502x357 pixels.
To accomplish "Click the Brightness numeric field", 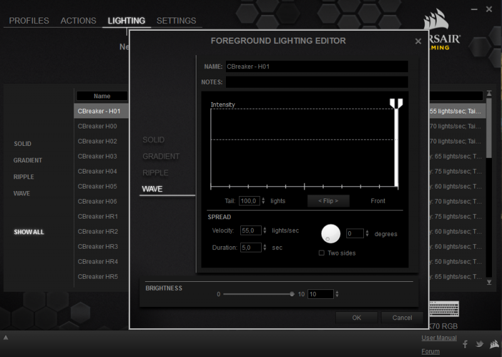I will (321, 294).
